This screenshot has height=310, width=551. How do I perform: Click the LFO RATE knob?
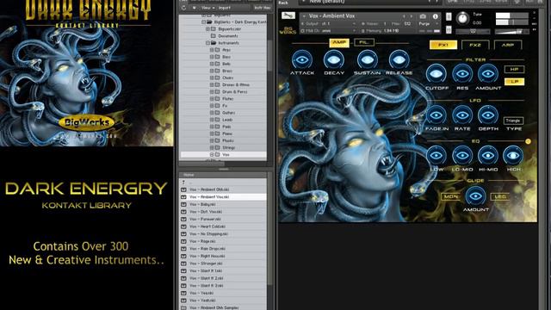pyautogui.click(x=462, y=115)
